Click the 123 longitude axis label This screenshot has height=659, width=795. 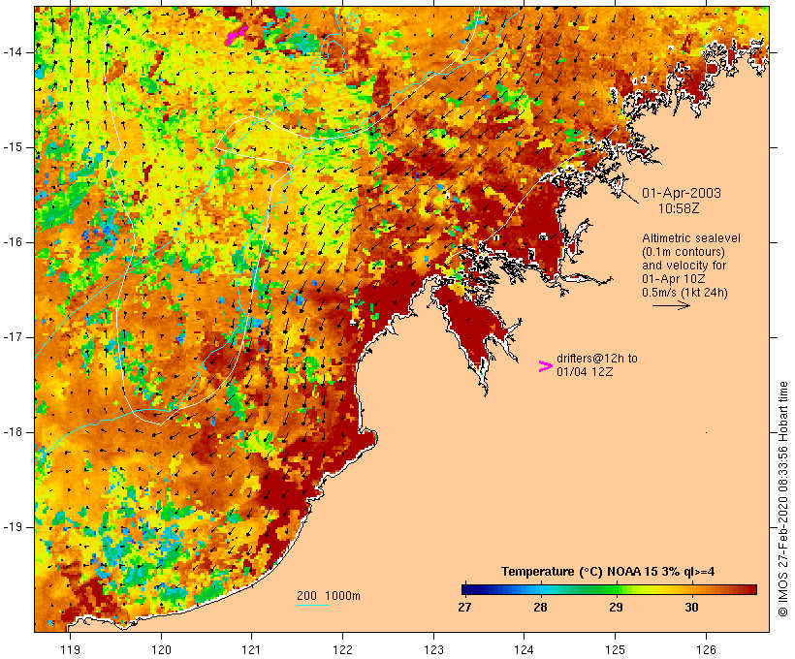[433, 650]
